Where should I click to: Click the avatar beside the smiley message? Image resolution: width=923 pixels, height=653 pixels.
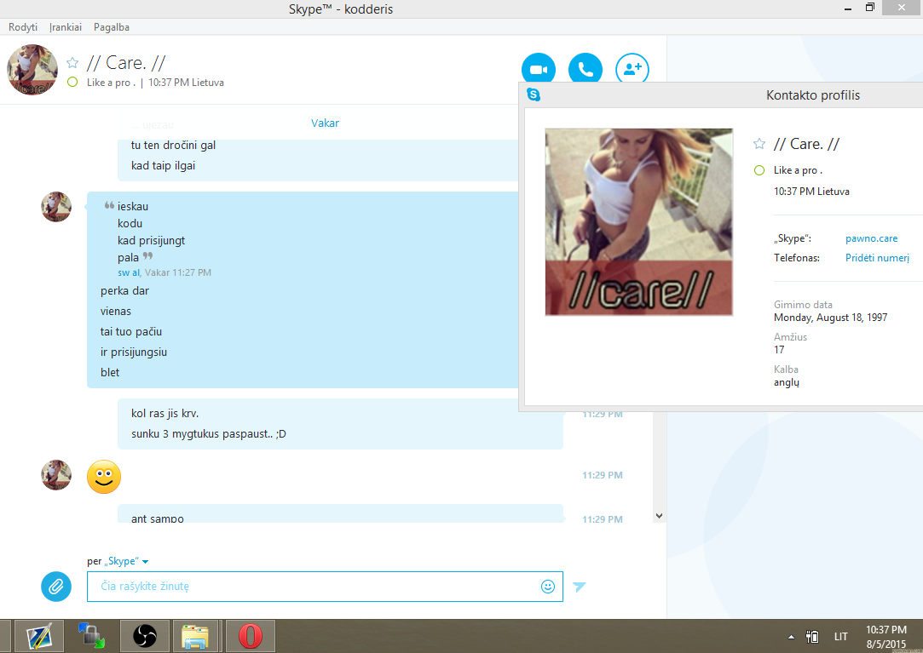tap(56, 475)
